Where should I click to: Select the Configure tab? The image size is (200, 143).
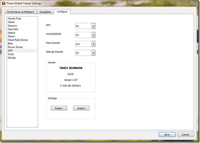pos(62,12)
